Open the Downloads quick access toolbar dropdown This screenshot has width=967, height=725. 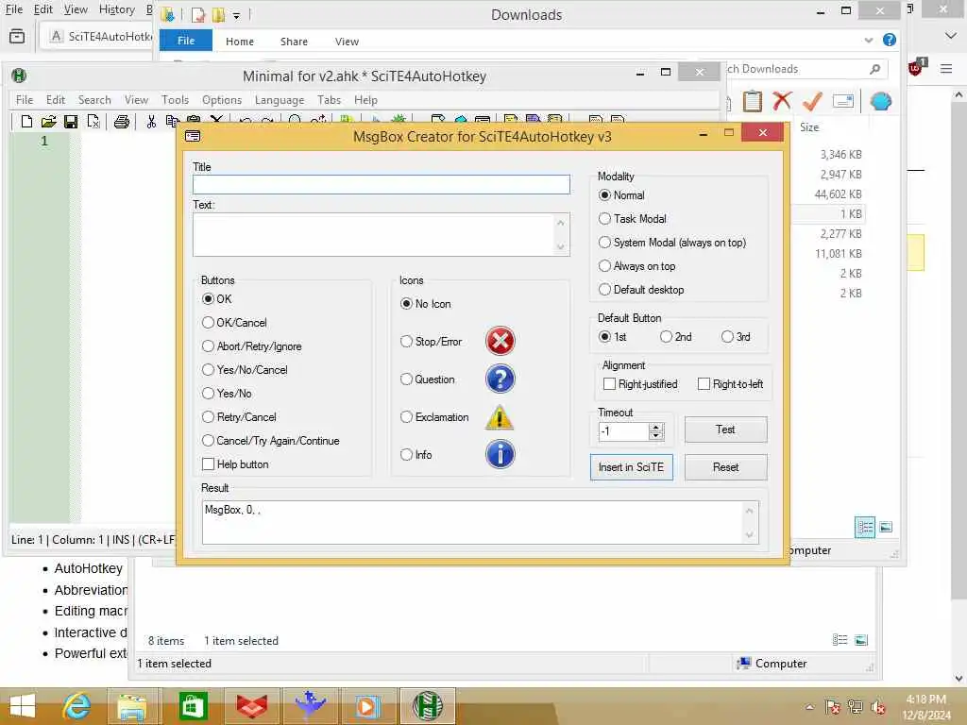236,16
